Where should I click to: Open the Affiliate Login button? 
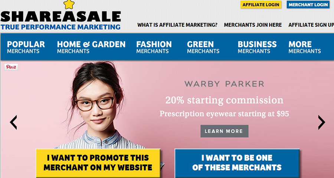[261, 5]
